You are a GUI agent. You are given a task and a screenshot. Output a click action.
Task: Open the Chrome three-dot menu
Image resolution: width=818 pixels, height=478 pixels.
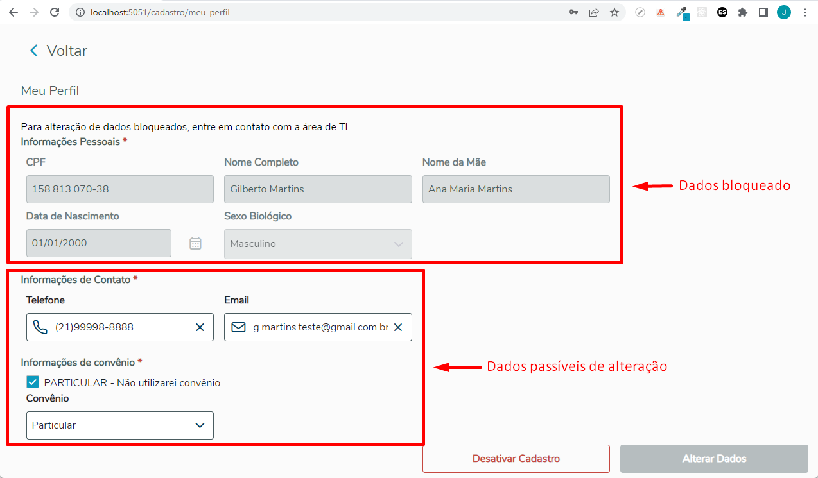coord(805,12)
